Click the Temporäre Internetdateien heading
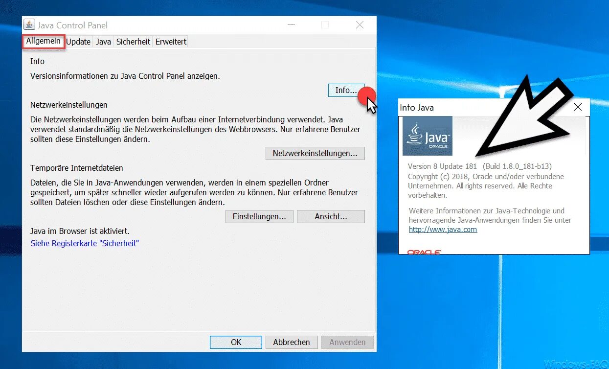This screenshot has height=369, width=609. (x=77, y=168)
